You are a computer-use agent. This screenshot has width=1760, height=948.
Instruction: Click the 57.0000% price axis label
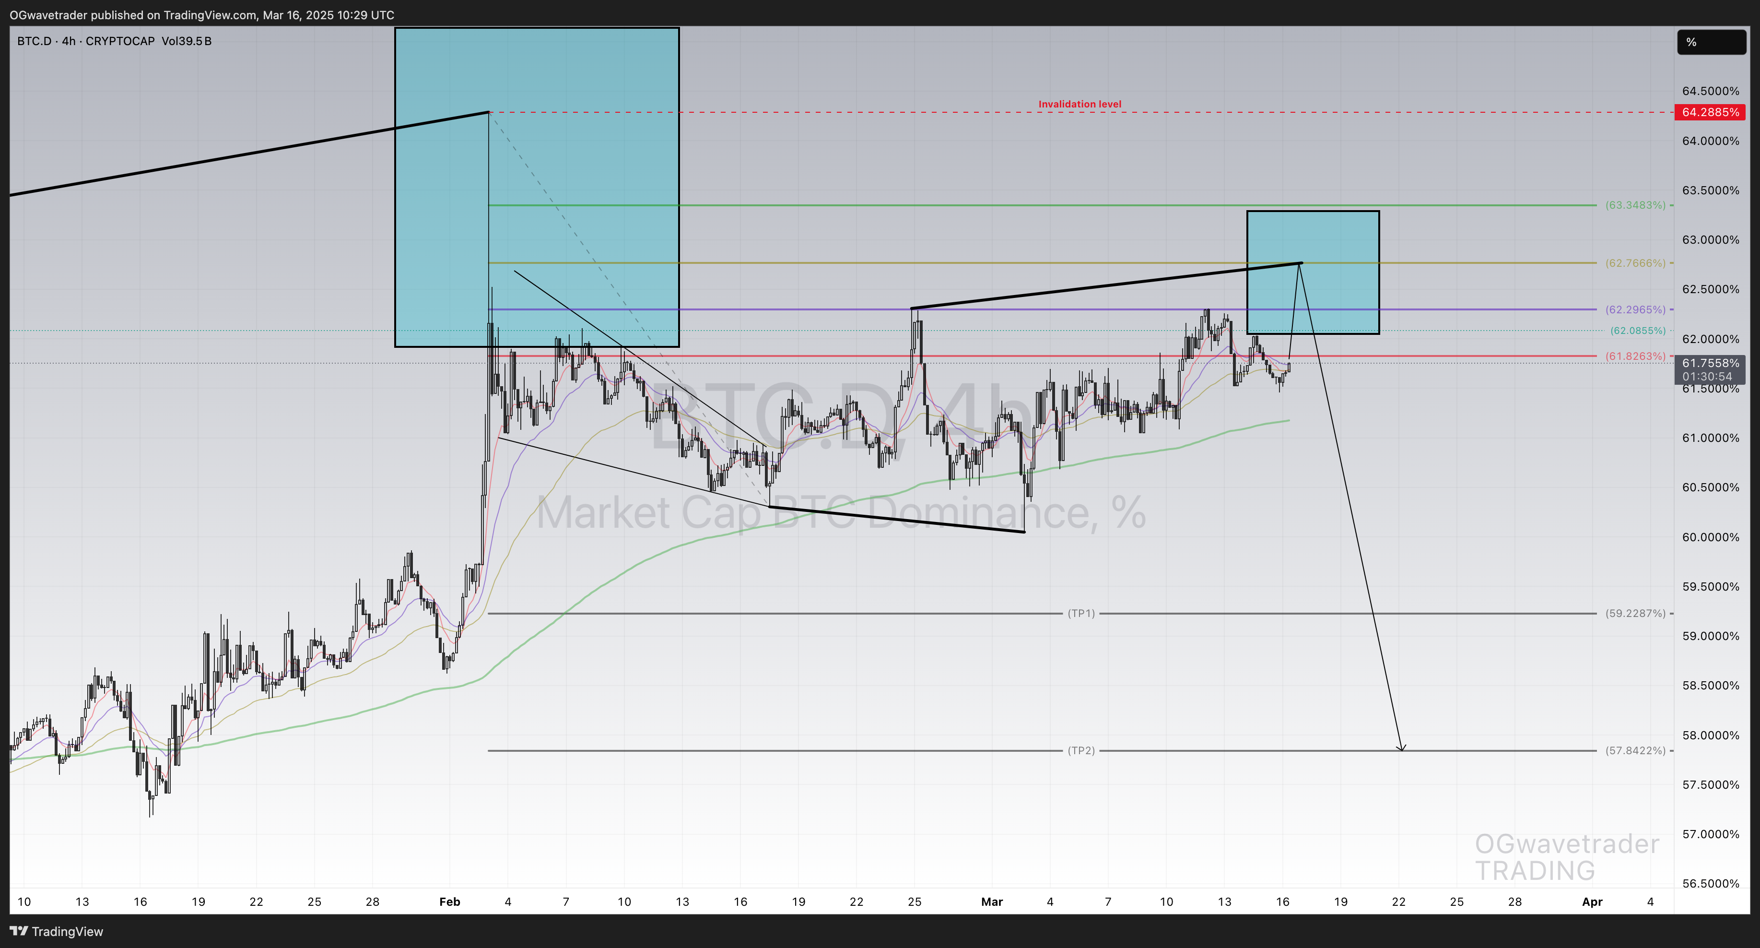[x=1710, y=835]
